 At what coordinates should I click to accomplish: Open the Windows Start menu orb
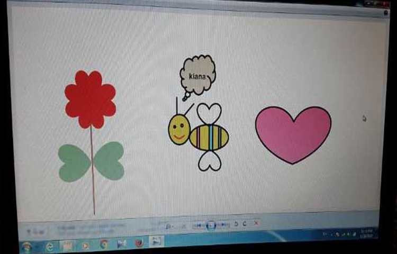[26, 246]
